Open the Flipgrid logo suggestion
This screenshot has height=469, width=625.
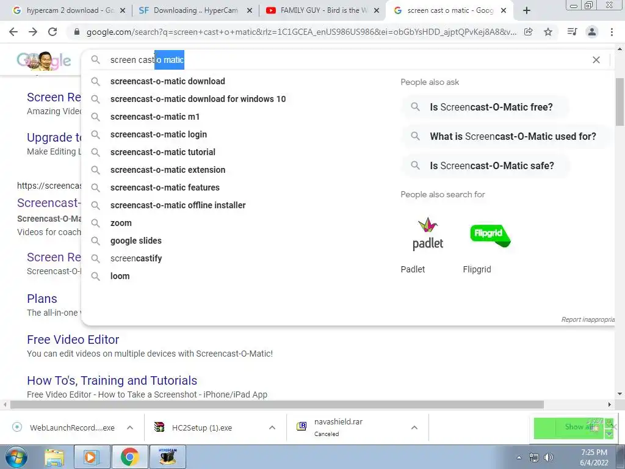click(490, 236)
